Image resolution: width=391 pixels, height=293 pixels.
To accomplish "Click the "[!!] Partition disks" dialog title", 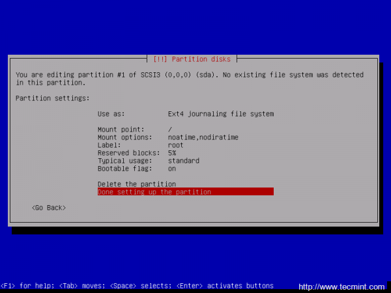I will click(192, 59).
